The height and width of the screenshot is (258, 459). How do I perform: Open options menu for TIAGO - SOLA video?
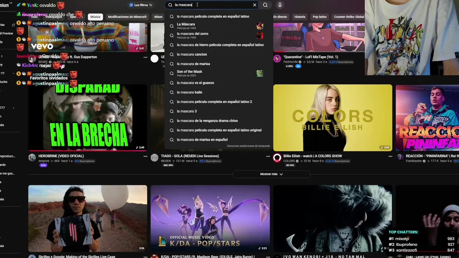[x=268, y=156]
